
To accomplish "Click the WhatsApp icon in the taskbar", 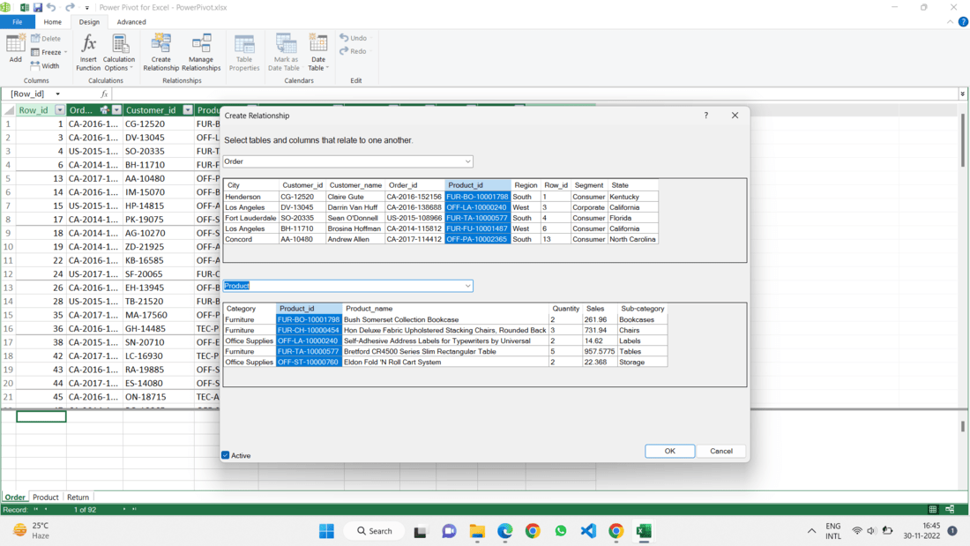I will tap(561, 531).
